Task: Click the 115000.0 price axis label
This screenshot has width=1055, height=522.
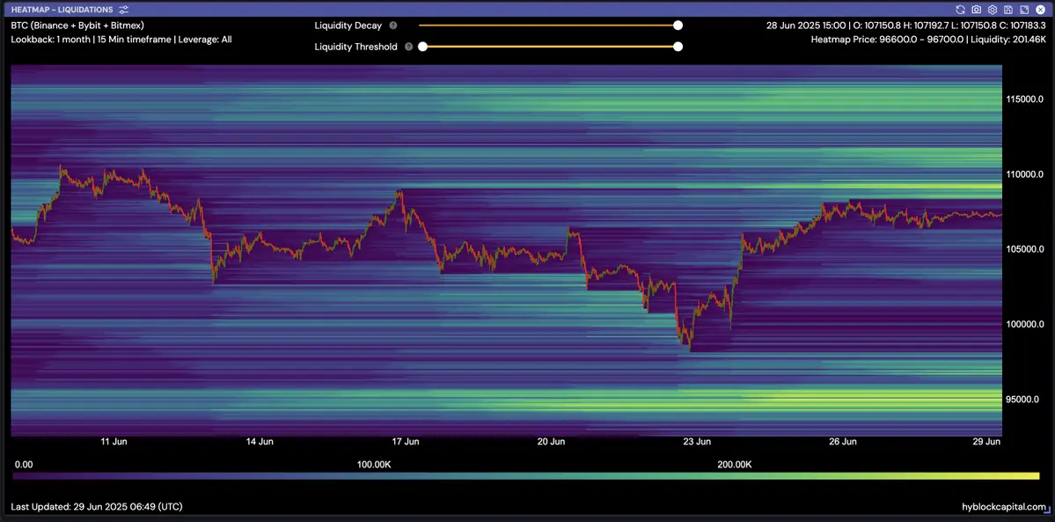Action: (x=1025, y=99)
